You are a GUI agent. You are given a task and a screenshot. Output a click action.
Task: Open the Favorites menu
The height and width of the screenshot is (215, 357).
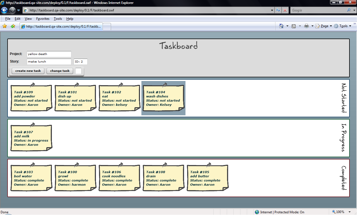click(43, 19)
